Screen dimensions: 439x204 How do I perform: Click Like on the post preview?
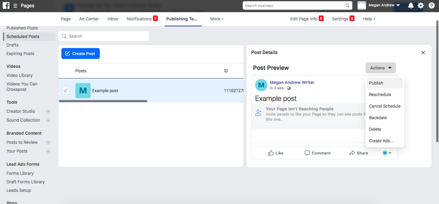point(276,153)
